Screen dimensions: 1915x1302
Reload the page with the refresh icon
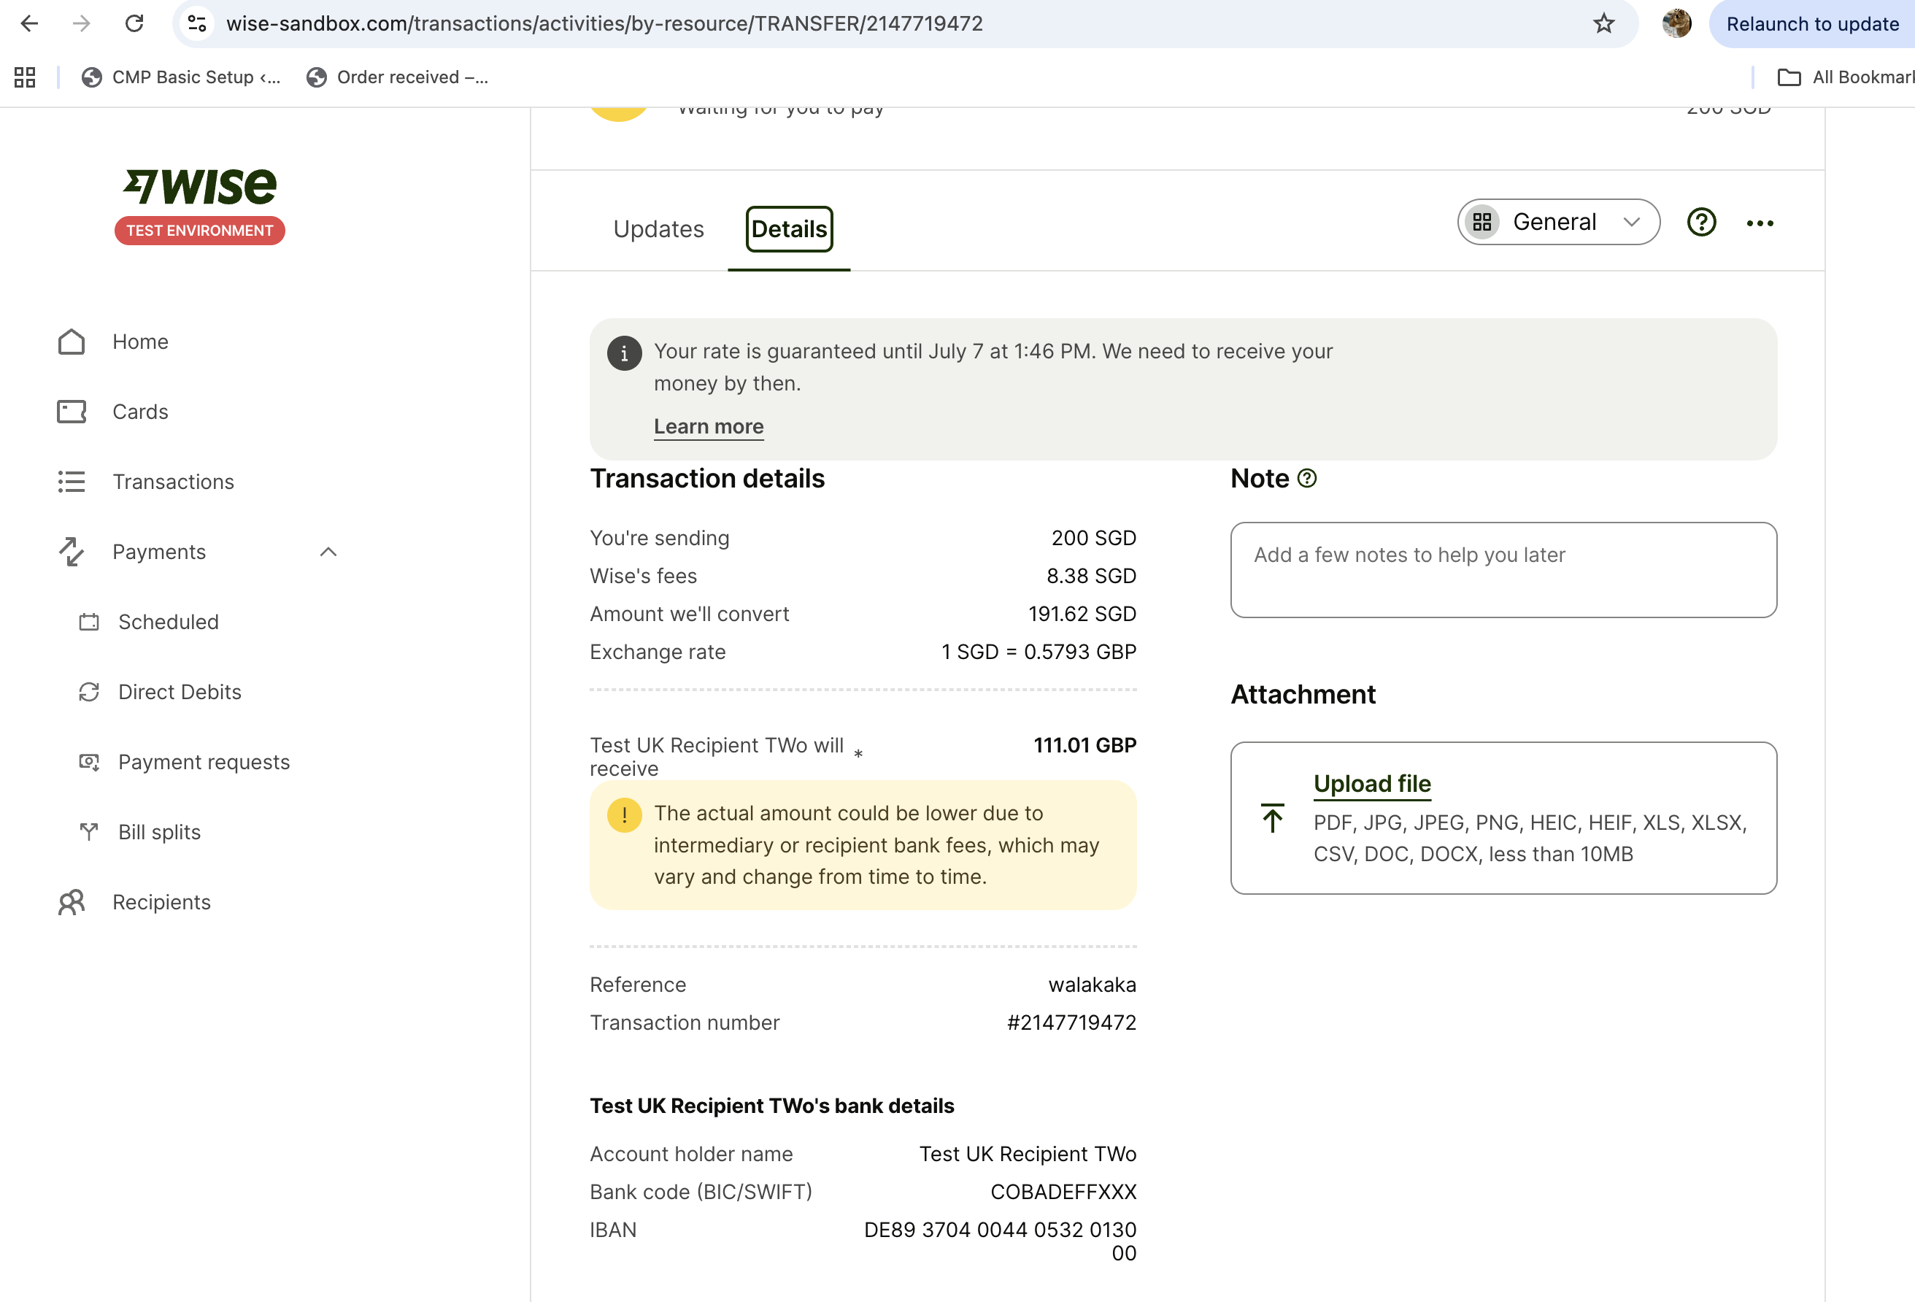tap(134, 23)
